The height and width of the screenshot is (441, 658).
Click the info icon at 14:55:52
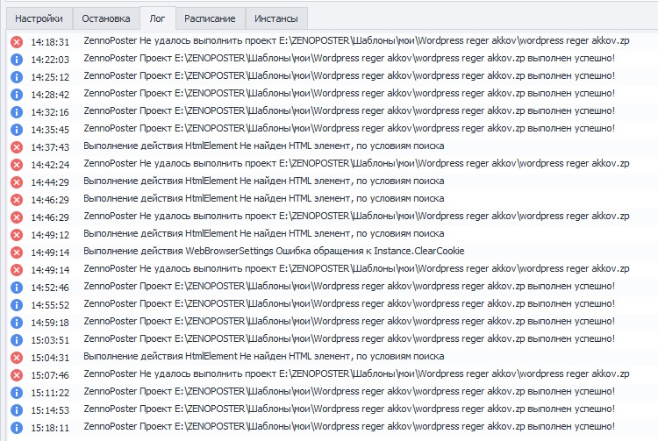coord(17,305)
